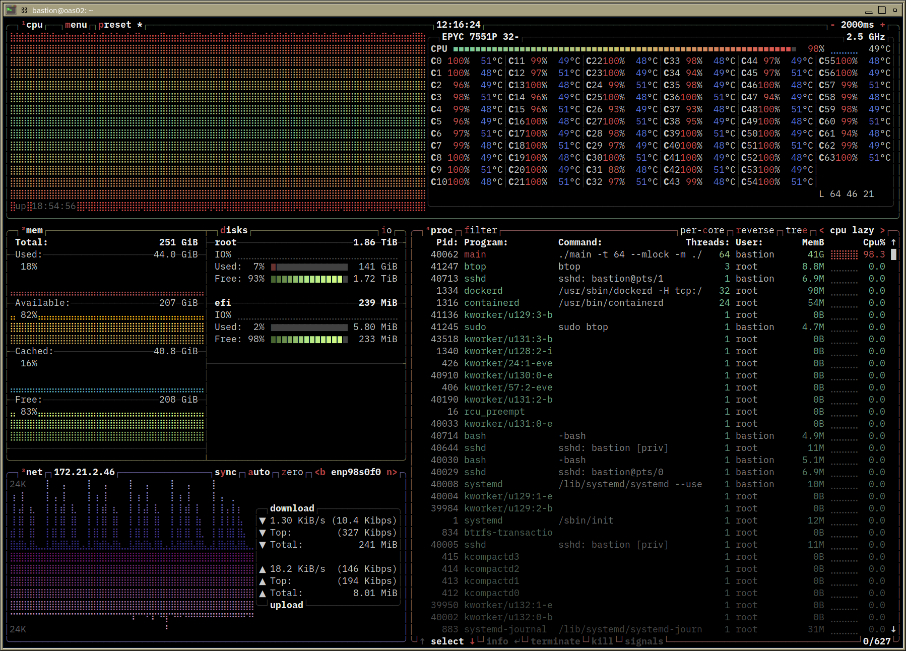Toggle net sync scaling
The width and height of the screenshot is (906, 651).
(x=226, y=472)
